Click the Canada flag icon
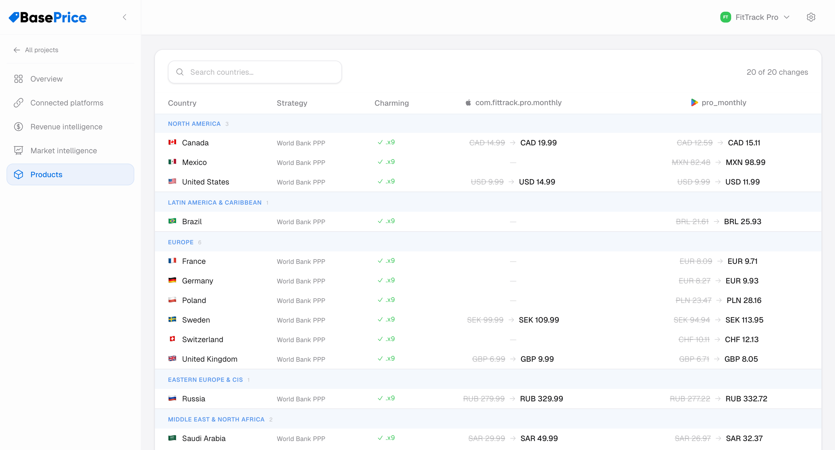 click(172, 142)
